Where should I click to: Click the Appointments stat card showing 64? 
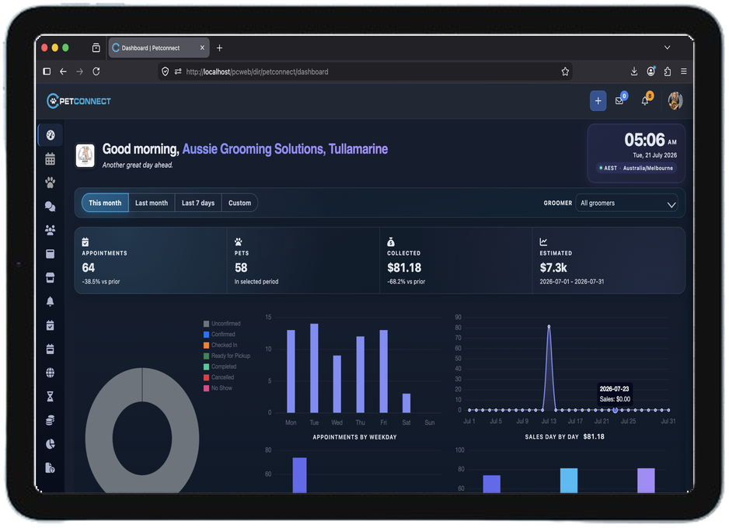point(151,260)
